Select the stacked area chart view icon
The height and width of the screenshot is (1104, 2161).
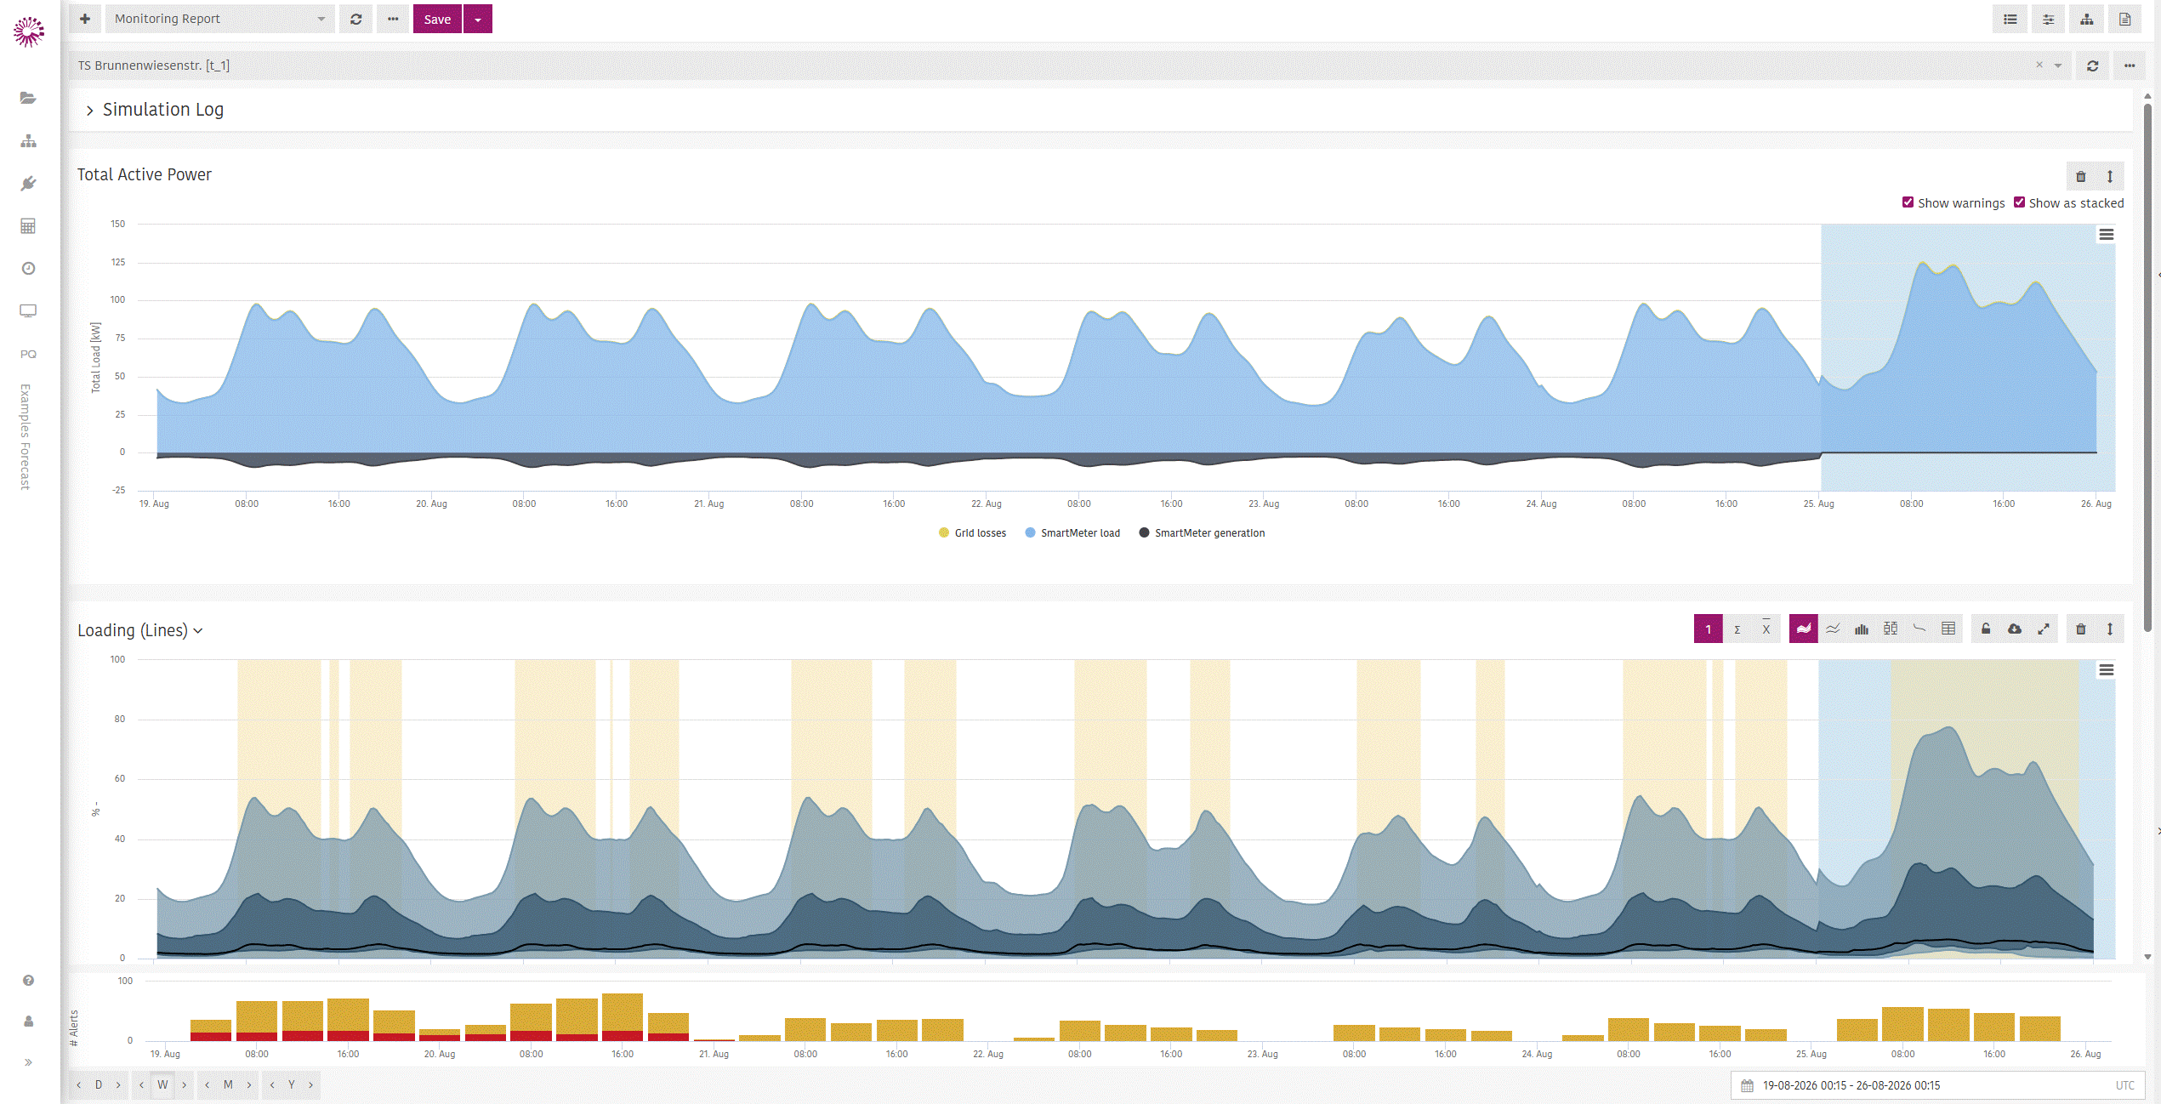coord(1803,629)
